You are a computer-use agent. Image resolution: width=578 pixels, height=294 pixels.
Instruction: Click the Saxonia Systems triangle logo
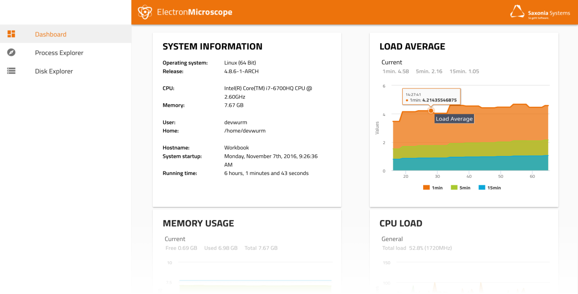pos(518,12)
